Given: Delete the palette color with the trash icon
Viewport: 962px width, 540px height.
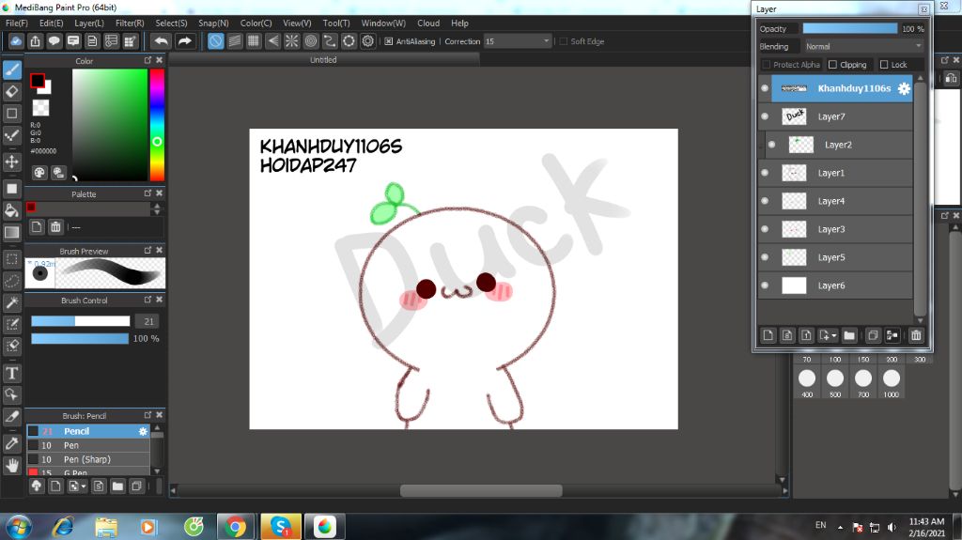Looking at the screenshot, I should (55, 227).
